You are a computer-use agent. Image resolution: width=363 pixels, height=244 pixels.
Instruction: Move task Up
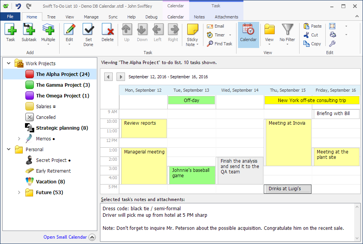click(x=127, y=33)
